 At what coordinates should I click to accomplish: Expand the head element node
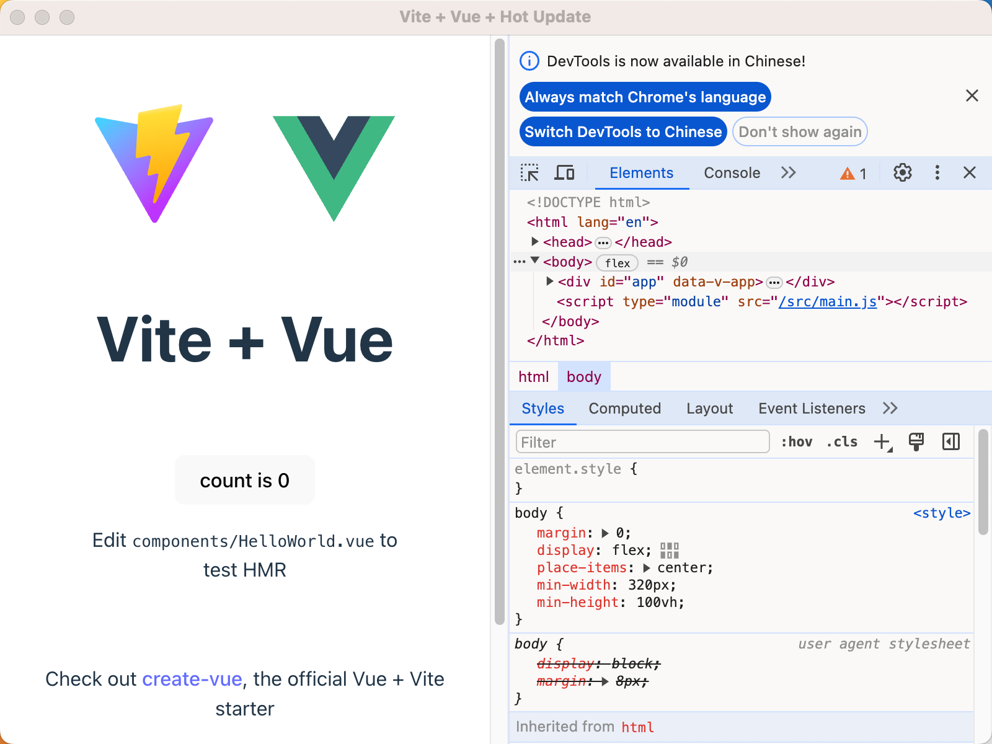[535, 241]
